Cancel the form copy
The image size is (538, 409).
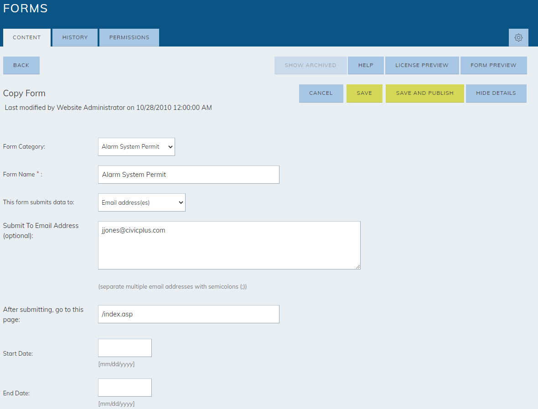coord(321,93)
